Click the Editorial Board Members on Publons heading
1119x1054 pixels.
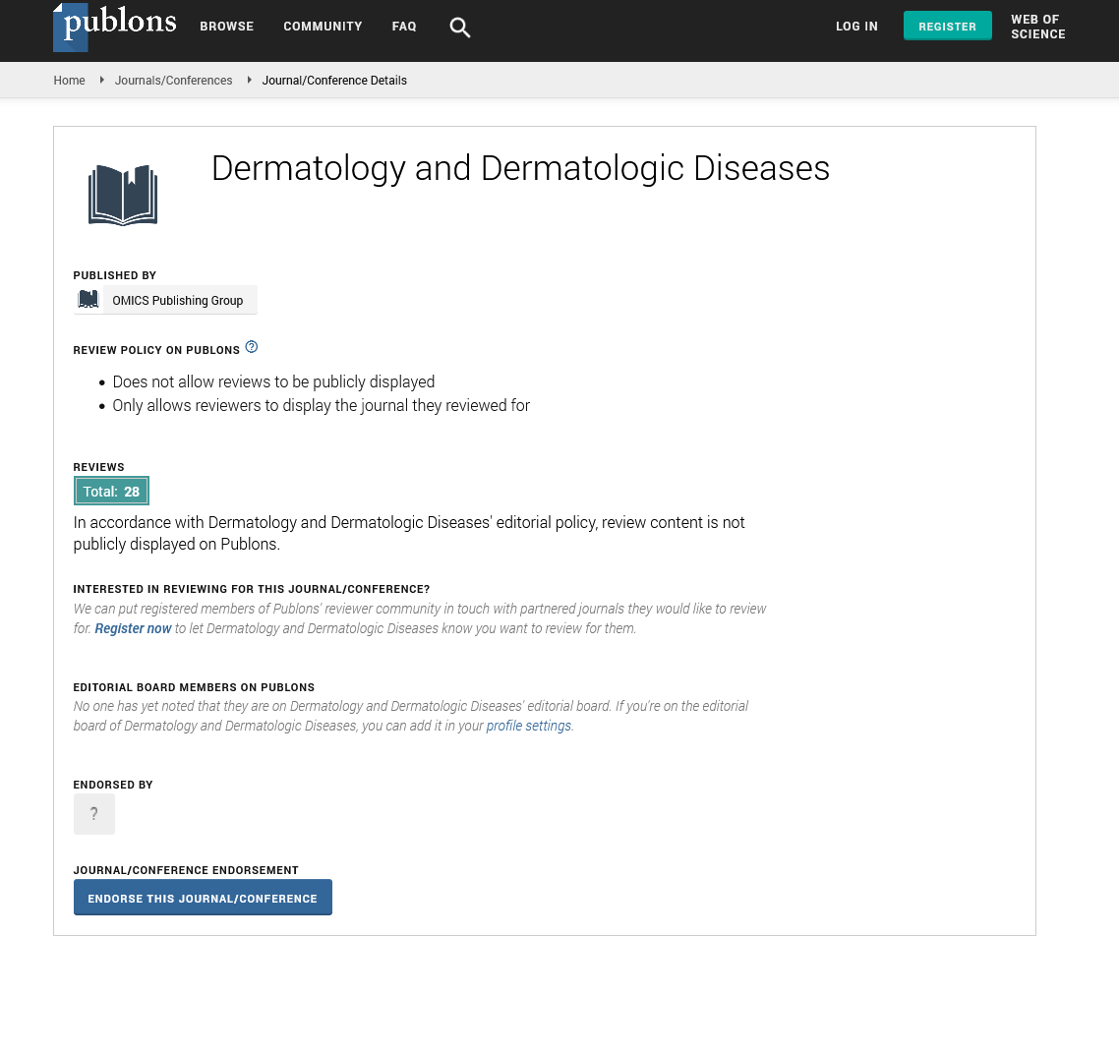point(194,687)
